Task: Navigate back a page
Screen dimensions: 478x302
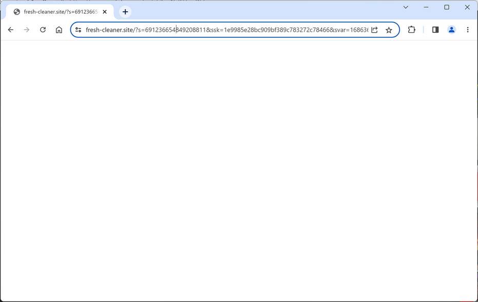Action: pos(10,30)
